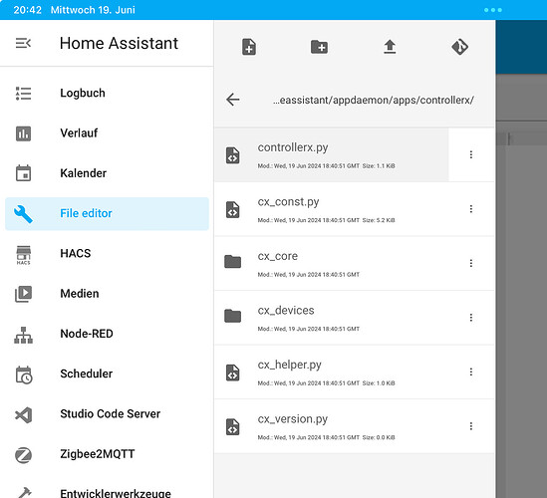The height and width of the screenshot is (498, 547).
Task: Tap the date Mittwoch 19. Juni
Action: pyautogui.click(x=93, y=10)
